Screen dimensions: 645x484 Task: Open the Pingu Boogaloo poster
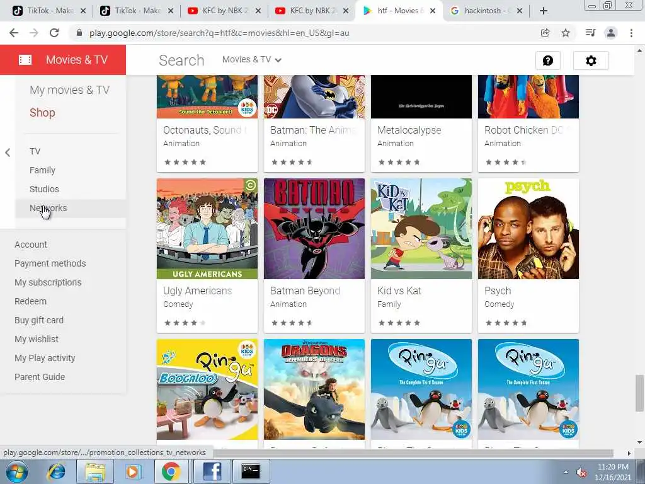(207, 389)
